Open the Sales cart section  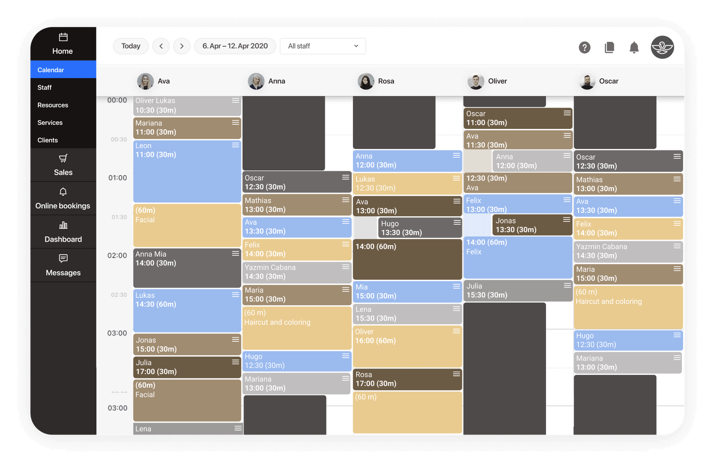coord(63,165)
